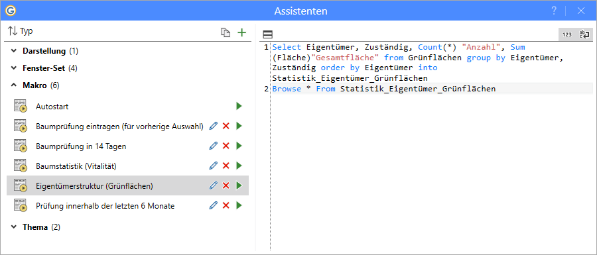The width and height of the screenshot is (597, 255).
Task: Click the Fenster-Set group label
Action: tap(44, 68)
